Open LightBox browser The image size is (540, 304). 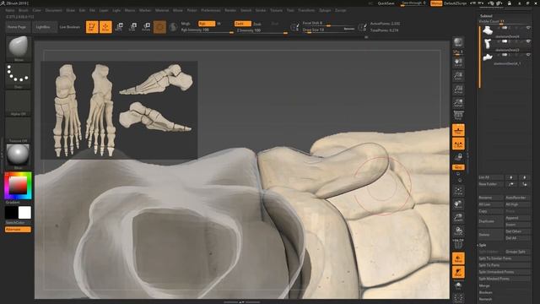44,27
